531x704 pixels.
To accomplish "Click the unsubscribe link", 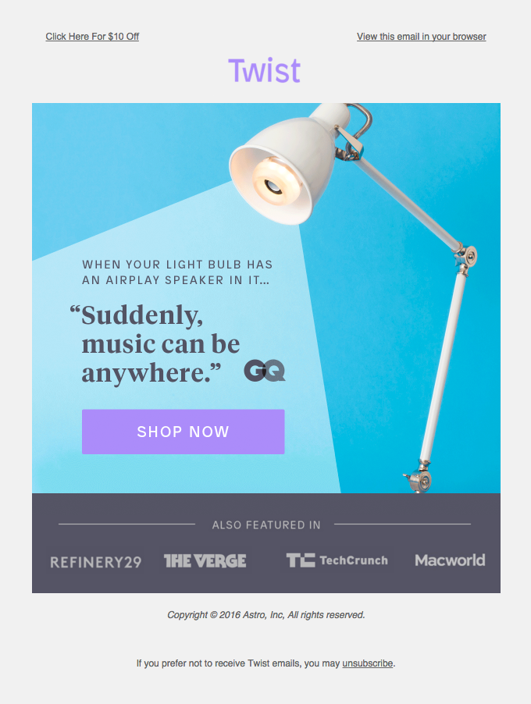I will (x=368, y=663).
